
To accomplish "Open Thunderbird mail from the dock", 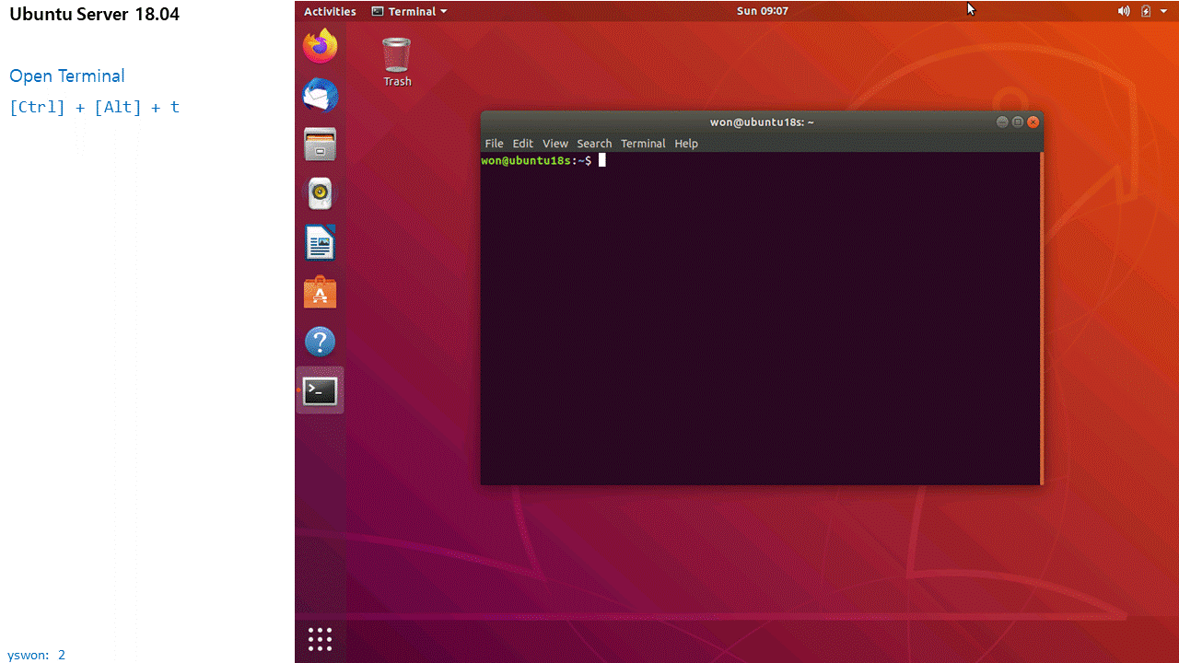I will [x=321, y=96].
